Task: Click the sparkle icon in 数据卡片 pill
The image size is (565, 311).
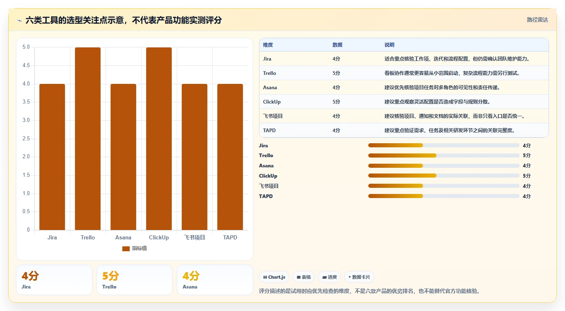Action: click(349, 277)
